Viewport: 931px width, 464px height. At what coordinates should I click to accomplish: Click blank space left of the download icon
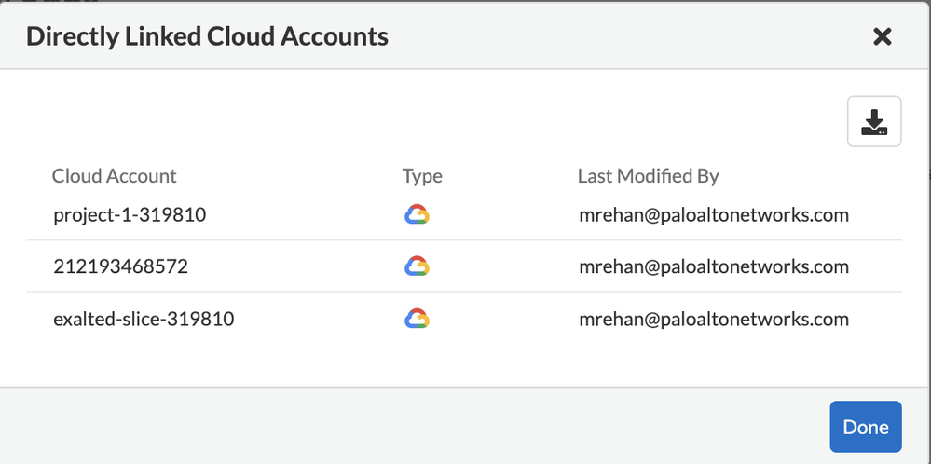(466, 122)
